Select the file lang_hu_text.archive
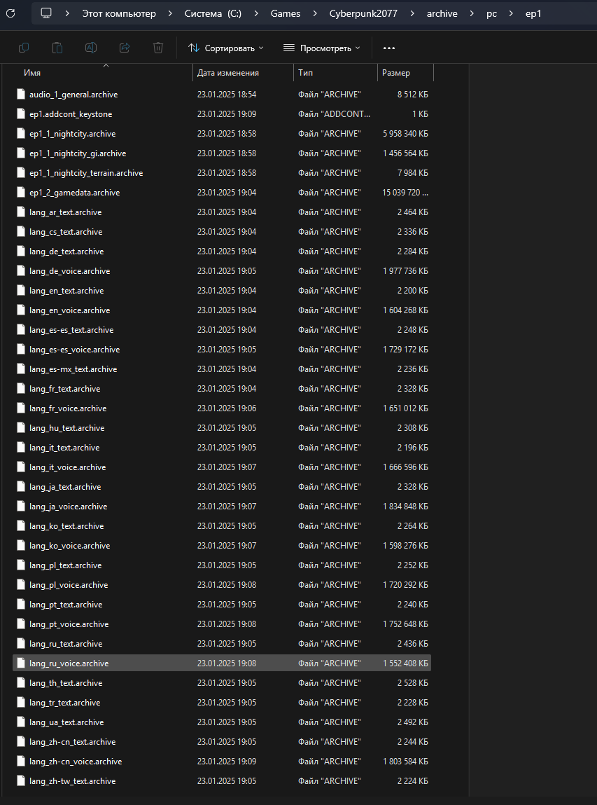 pos(222,427)
